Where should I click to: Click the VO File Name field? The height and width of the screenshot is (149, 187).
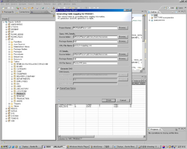(x=95, y=63)
